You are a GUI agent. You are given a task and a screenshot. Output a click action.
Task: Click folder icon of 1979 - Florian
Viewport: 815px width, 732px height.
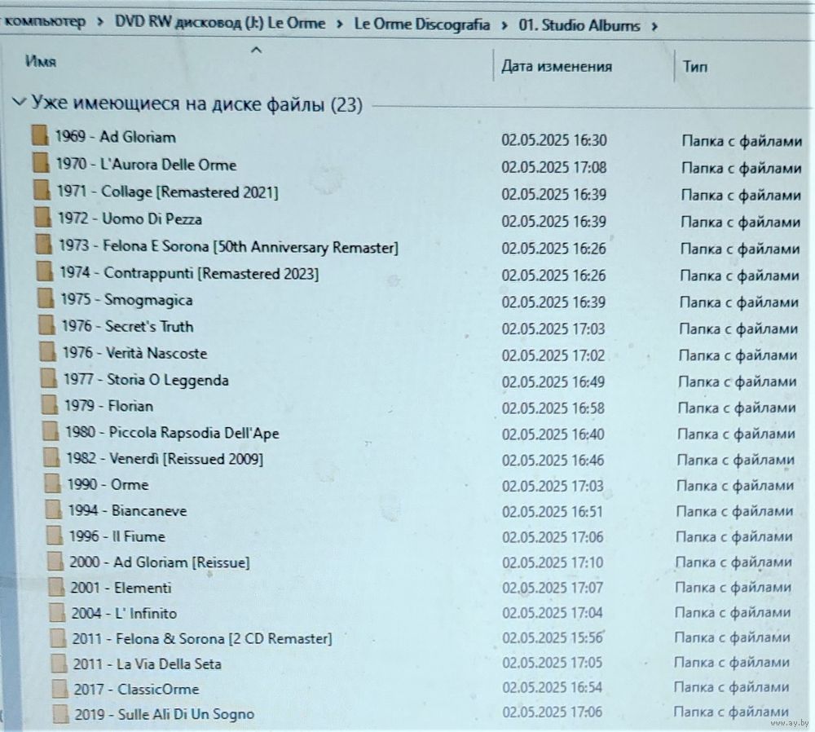coord(50,404)
